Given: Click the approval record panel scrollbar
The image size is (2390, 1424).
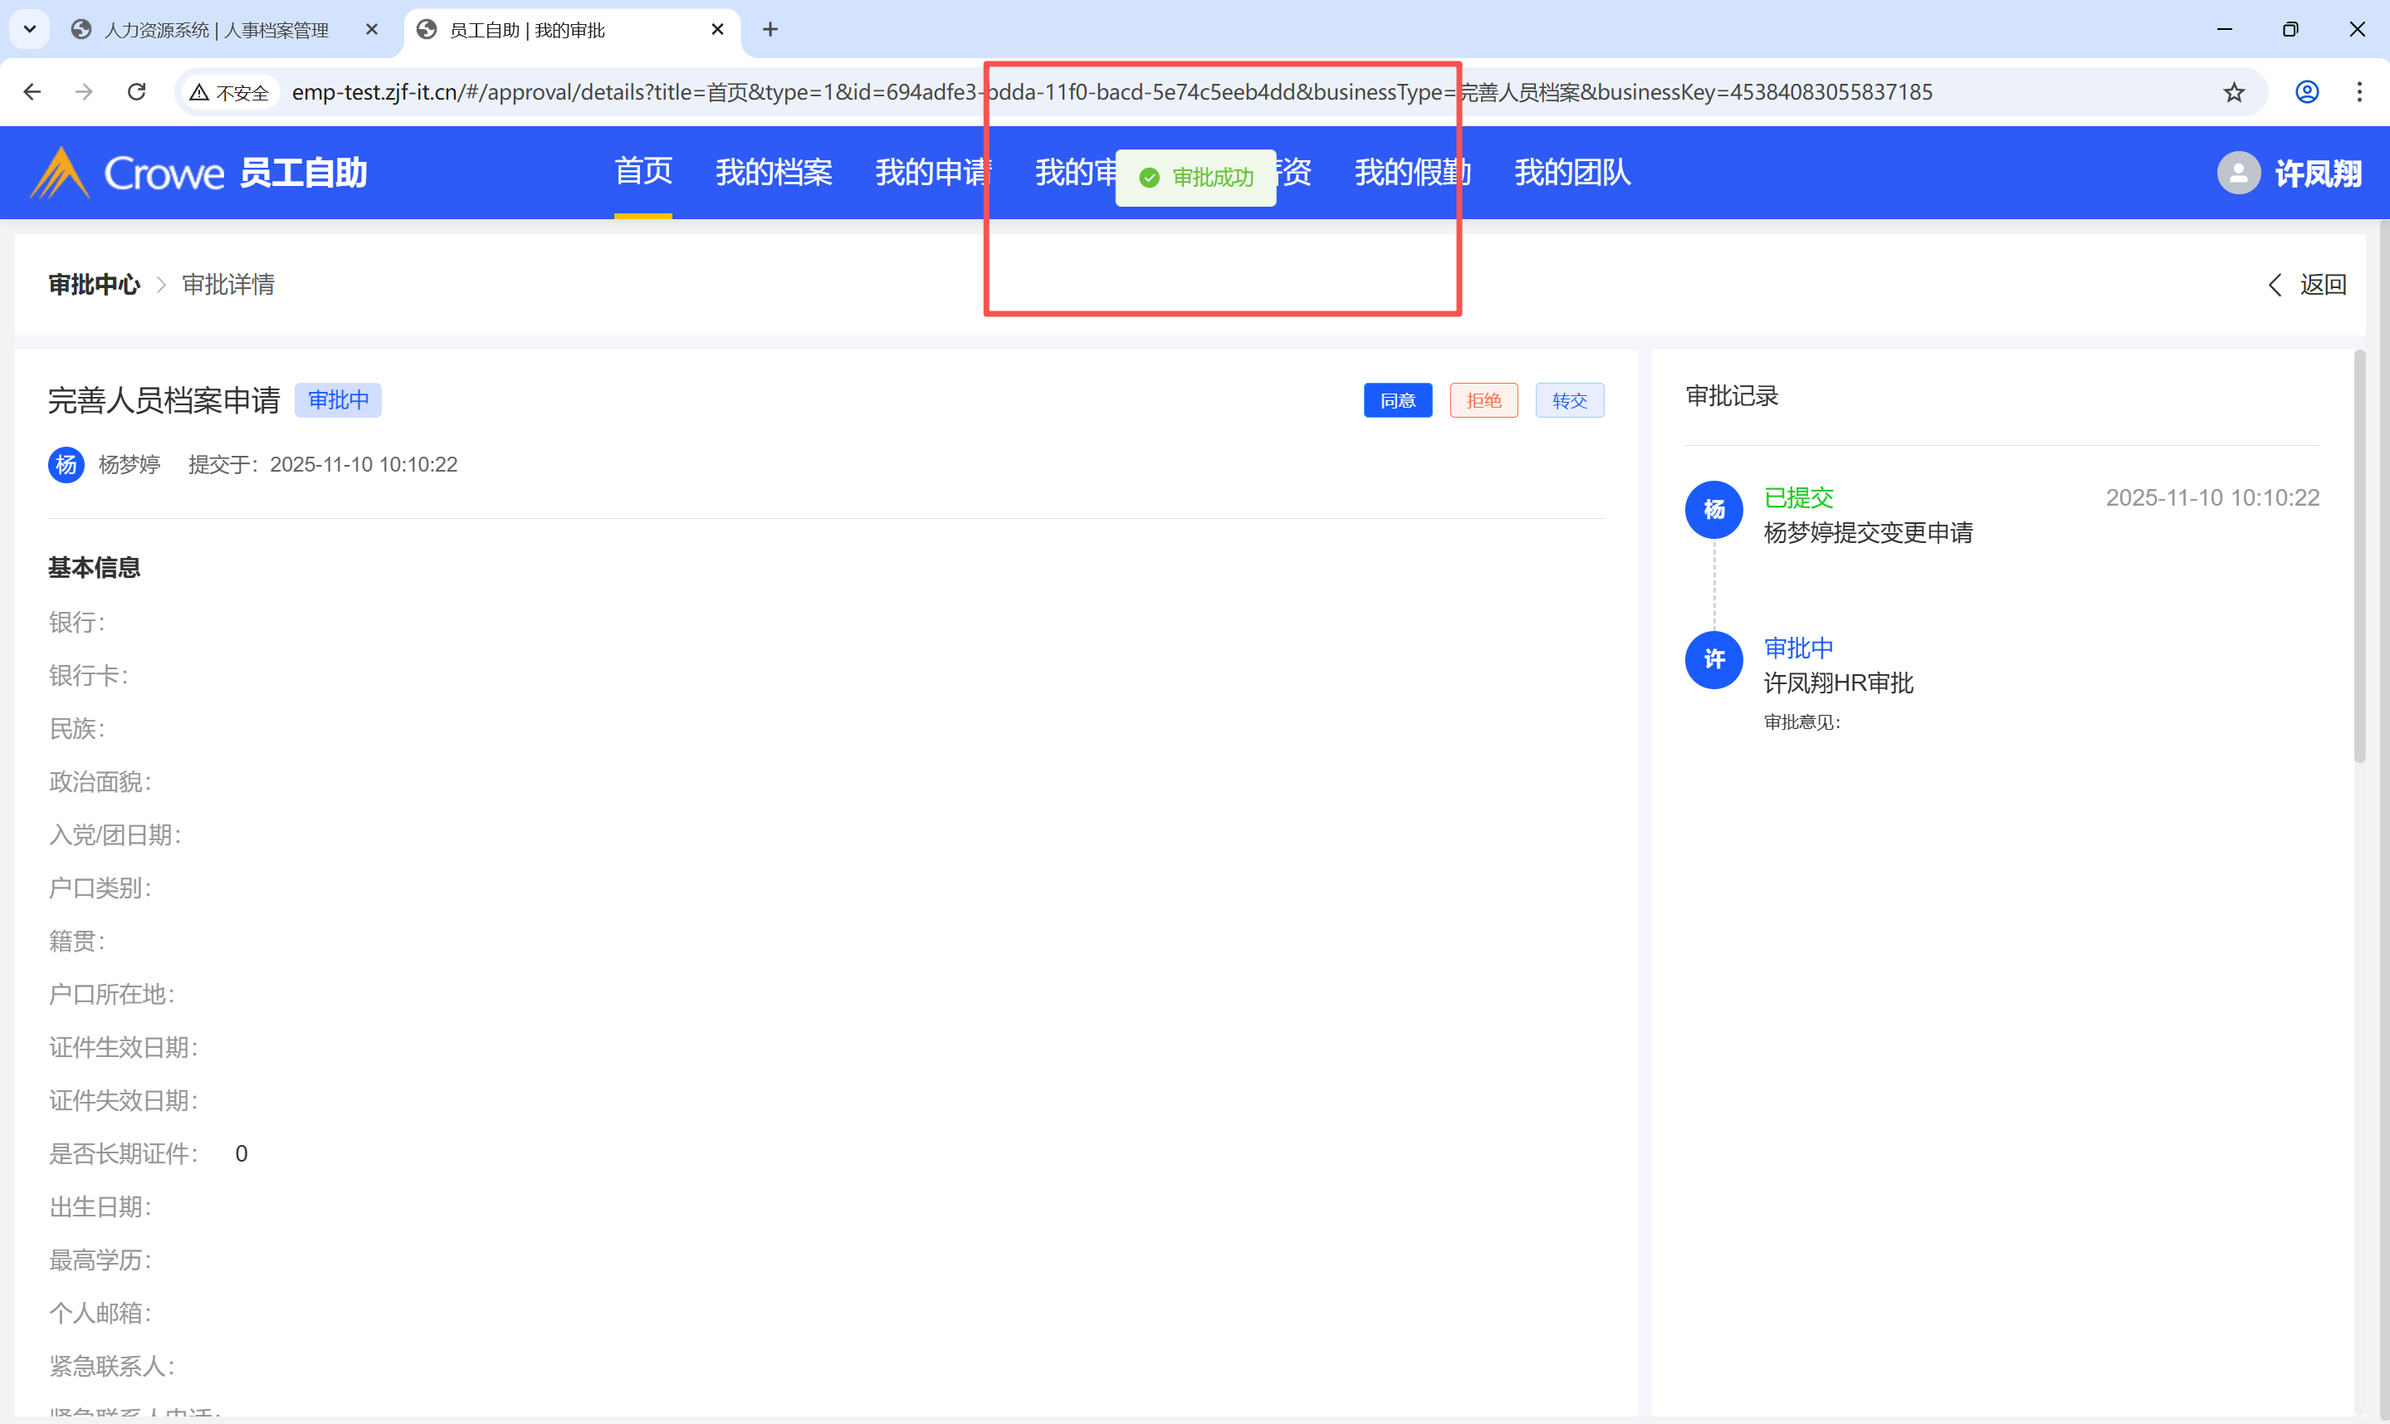Looking at the screenshot, I should (2359, 556).
